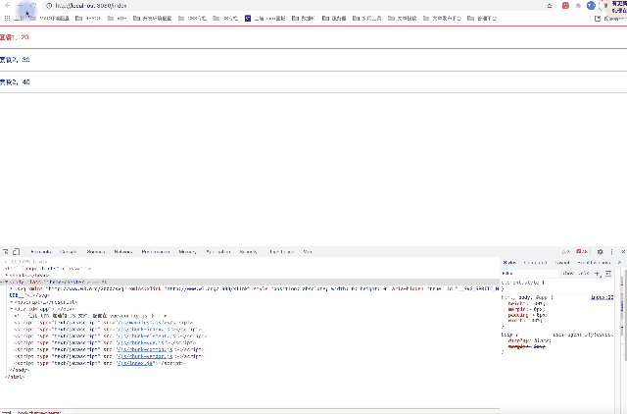Expand the noscript element node
Screen dimensions: 627x414
coord(12,302)
